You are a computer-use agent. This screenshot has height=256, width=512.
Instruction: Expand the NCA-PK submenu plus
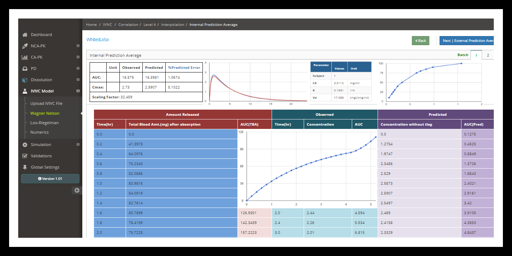coord(78,46)
